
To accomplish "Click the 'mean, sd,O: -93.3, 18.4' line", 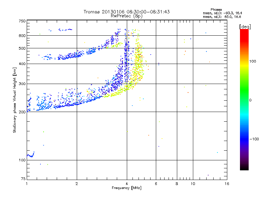I will coord(222,13).
